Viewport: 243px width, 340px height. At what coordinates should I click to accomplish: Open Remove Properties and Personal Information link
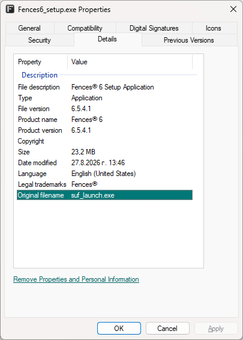(76, 279)
